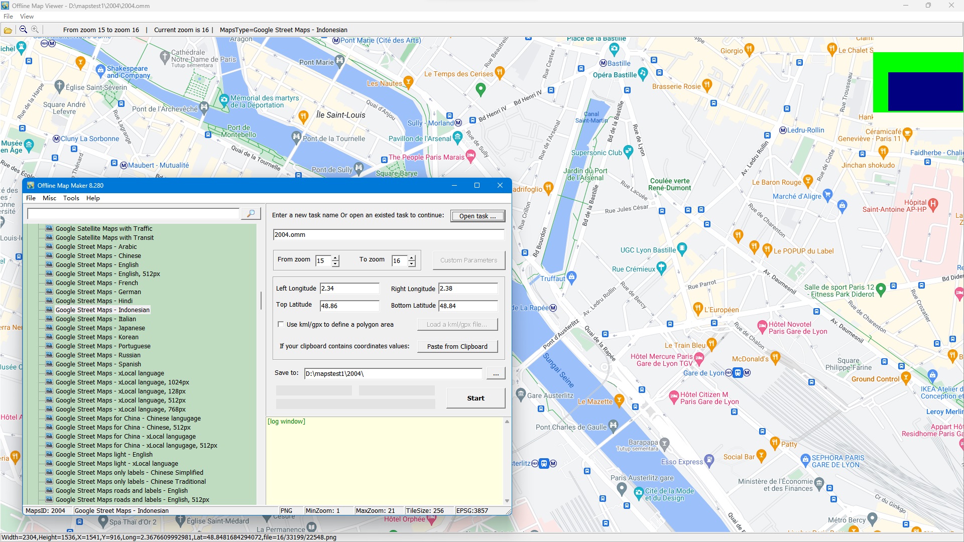Click the UGC Lyon Bastille marker
This screenshot has width=964, height=542.
(682, 248)
